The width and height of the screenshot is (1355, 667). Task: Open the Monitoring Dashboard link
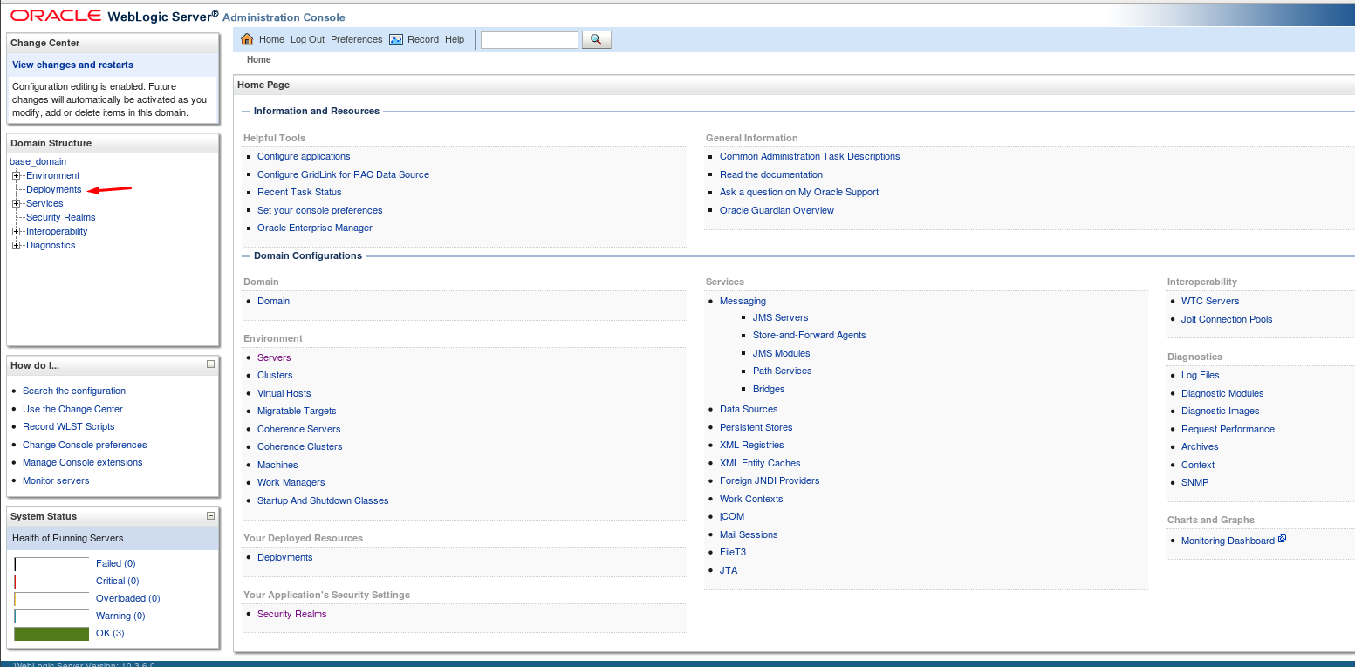point(1228,541)
